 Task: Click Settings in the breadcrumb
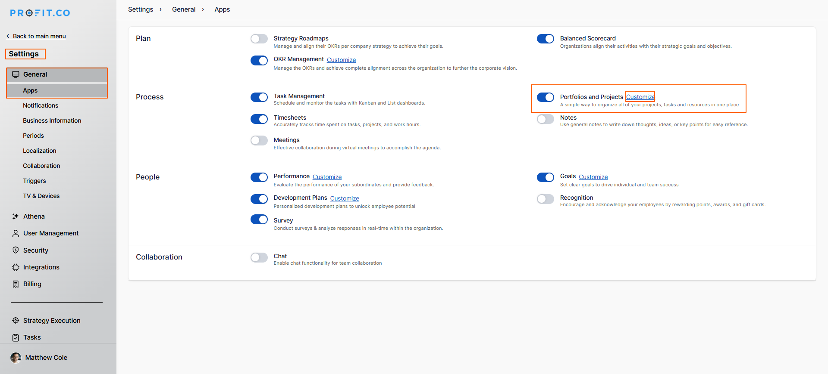(141, 9)
